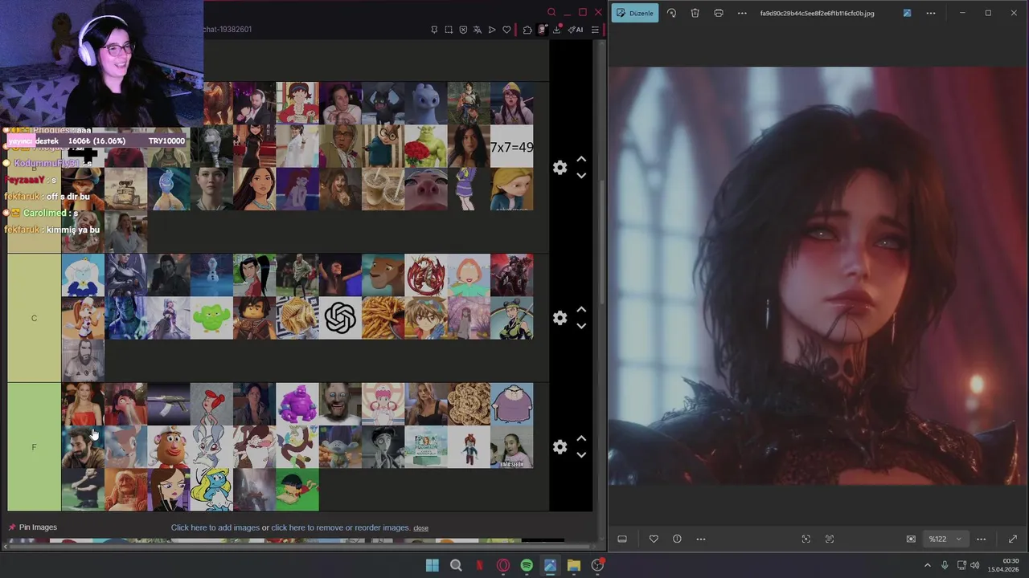Click the icon left of the zoom percentage
Image resolution: width=1029 pixels, height=578 pixels.
coord(911,539)
